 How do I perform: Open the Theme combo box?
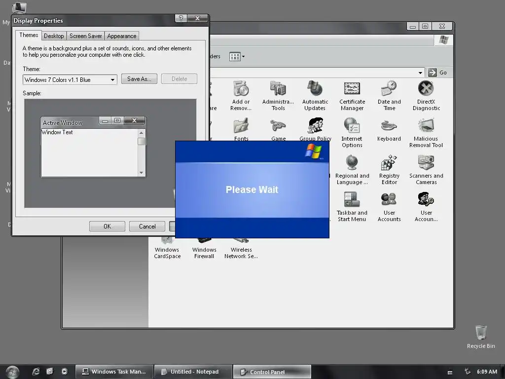[x=70, y=79]
